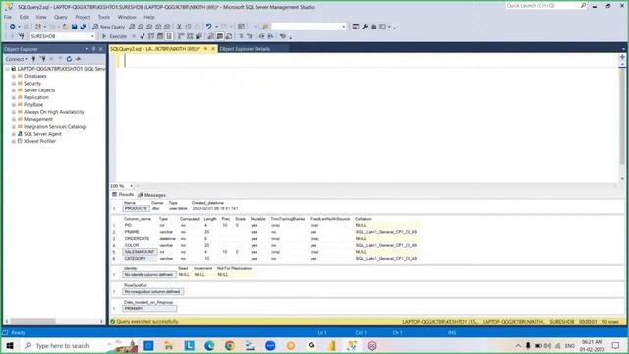Click in the SQL query editor area
The image size is (629, 354).
[367, 118]
